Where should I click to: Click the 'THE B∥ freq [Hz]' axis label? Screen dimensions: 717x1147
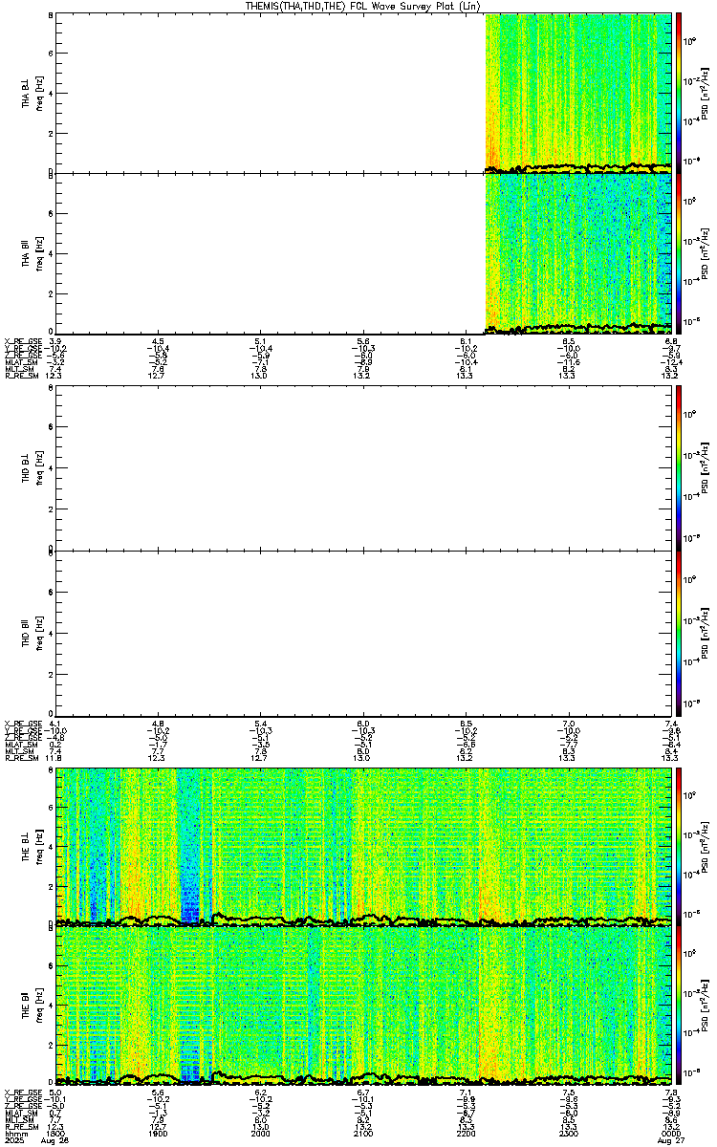coord(33,1005)
